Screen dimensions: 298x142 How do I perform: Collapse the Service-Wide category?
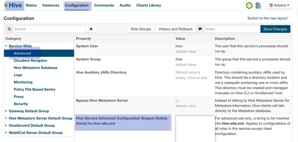6,46
